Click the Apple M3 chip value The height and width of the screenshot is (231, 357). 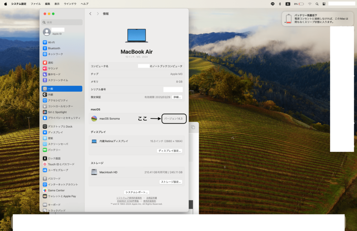click(x=176, y=74)
